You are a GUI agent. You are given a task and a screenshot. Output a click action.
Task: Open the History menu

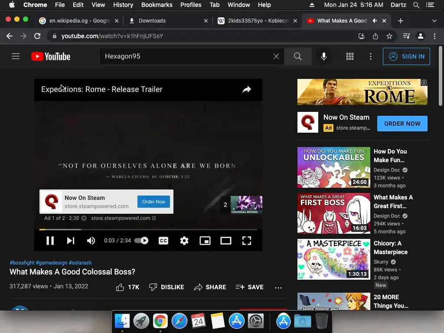tap(123, 5)
